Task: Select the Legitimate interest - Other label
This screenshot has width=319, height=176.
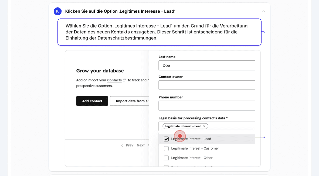Action: click(192, 158)
